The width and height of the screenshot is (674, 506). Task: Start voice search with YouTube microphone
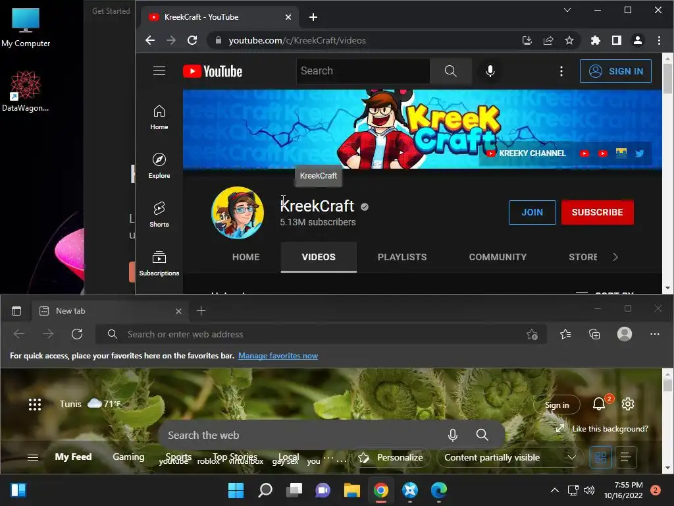(490, 71)
